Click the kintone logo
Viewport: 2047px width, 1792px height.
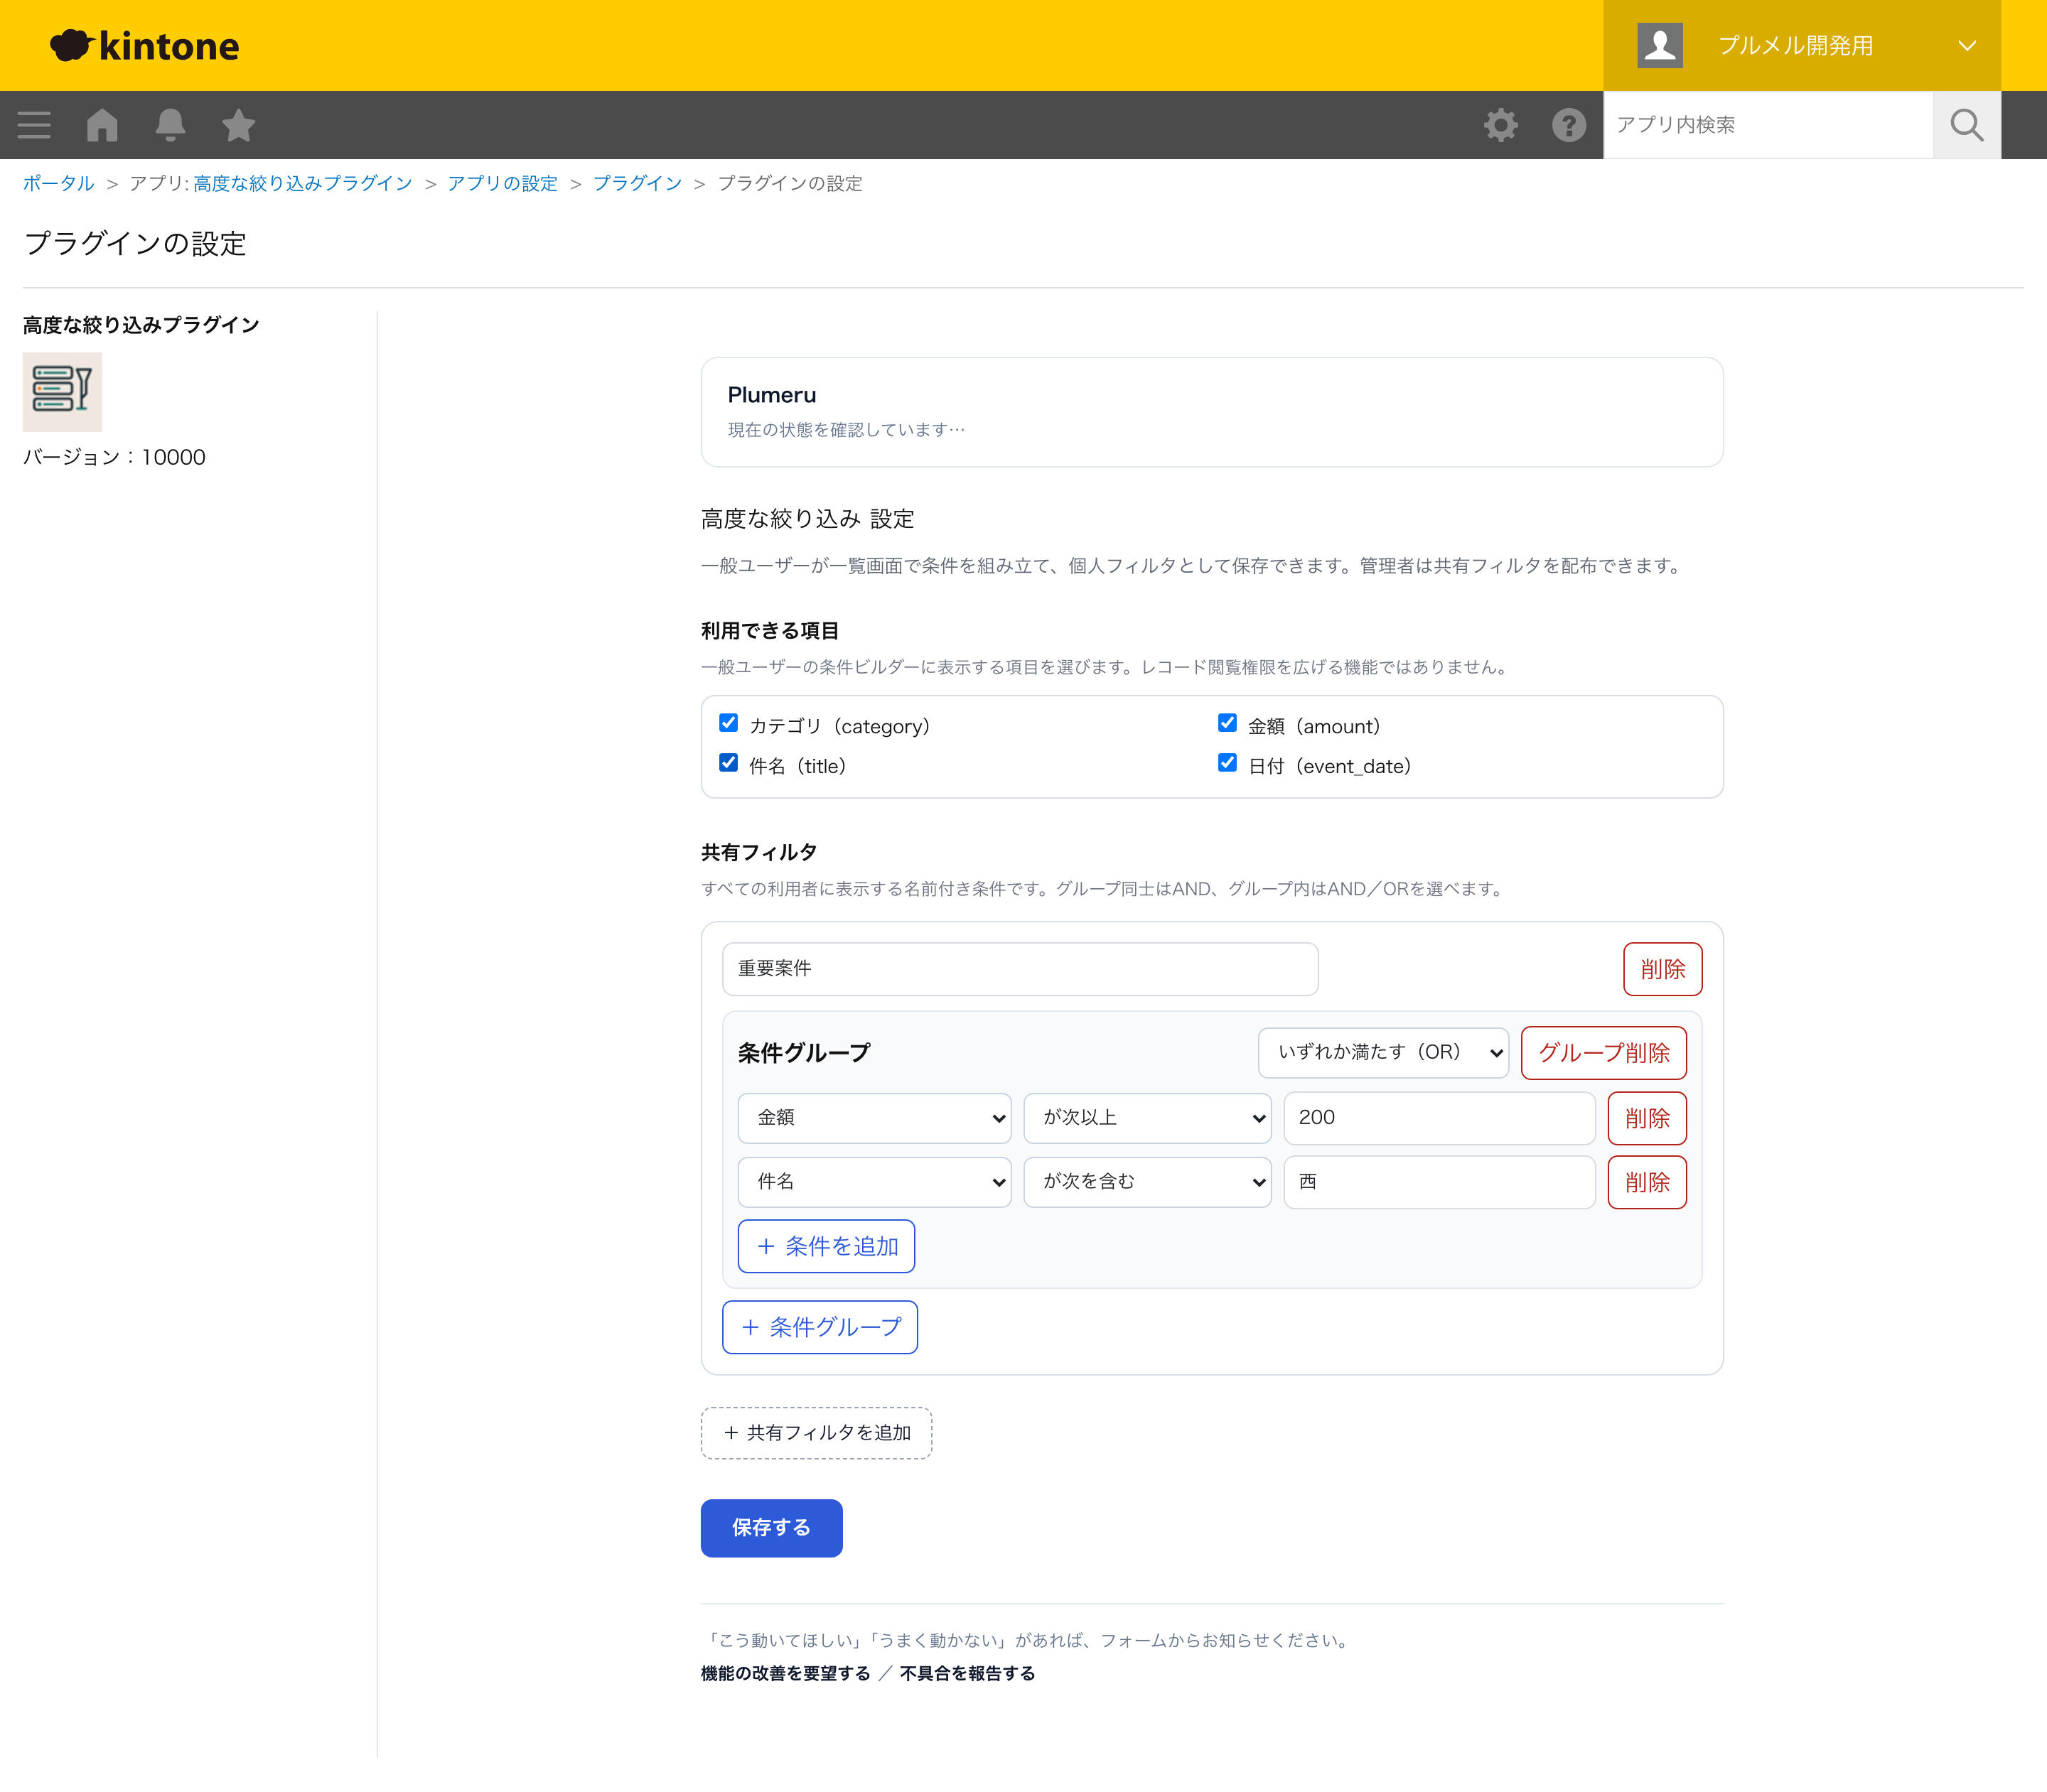pos(145,45)
